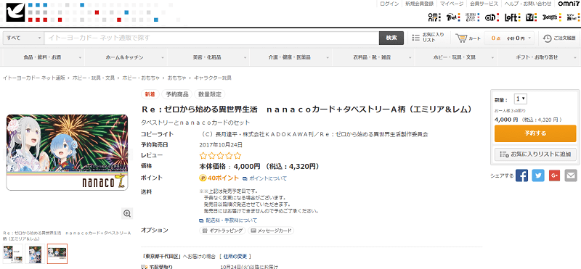581x269 pixels.
Task: Expand 食品・飲料・お酒 category menu
Action: coord(44,57)
